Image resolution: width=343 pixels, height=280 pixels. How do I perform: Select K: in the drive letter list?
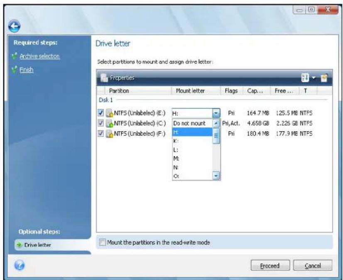point(192,141)
